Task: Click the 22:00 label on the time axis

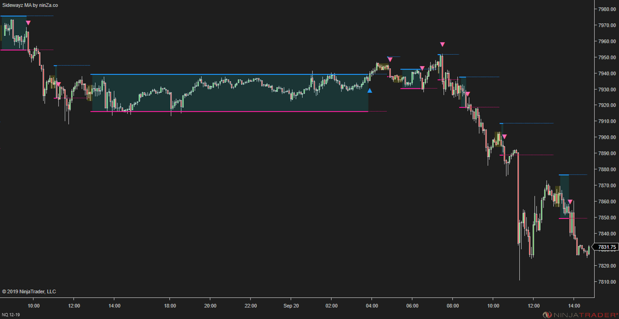Action: click(x=251, y=306)
